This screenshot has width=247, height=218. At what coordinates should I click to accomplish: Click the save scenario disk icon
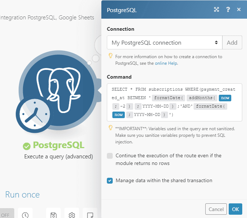tap(53, 215)
